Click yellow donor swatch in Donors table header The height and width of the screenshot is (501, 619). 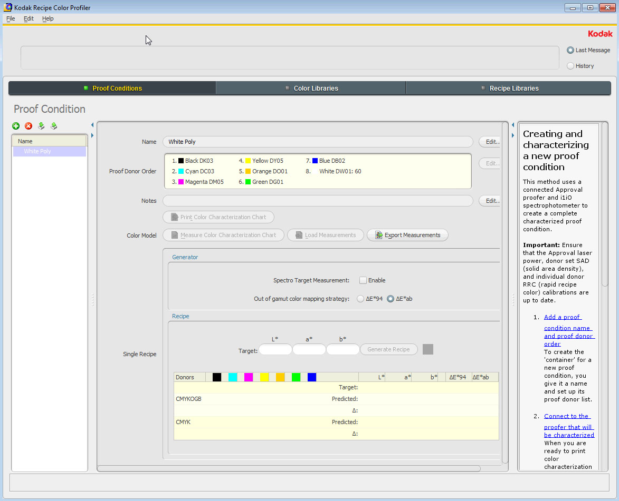[x=264, y=377]
